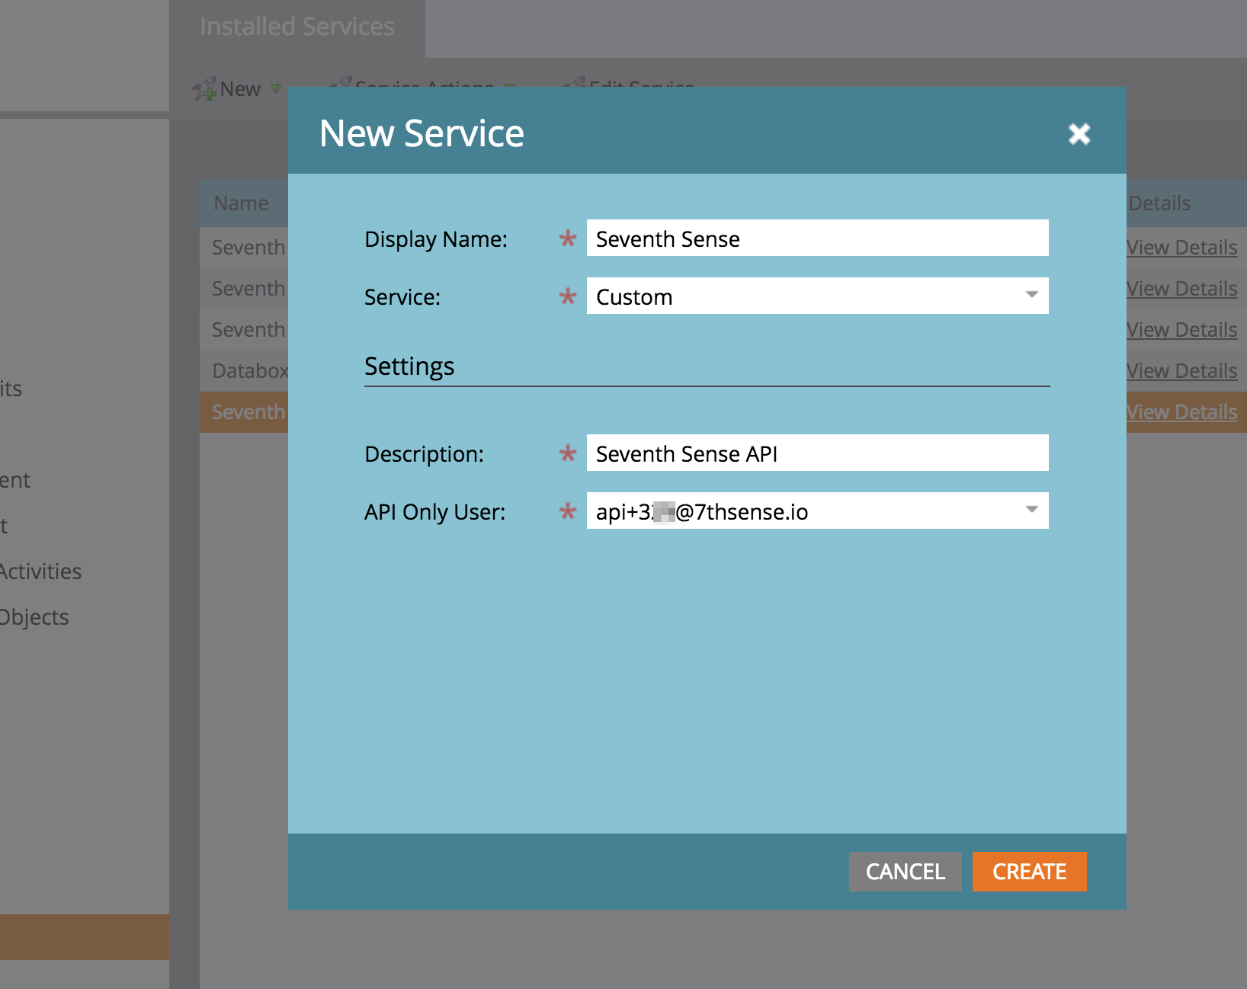This screenshot has height=989, width=1247.
Task: Open View Details link for Databox row
Action: click(x=1181, y=371)
